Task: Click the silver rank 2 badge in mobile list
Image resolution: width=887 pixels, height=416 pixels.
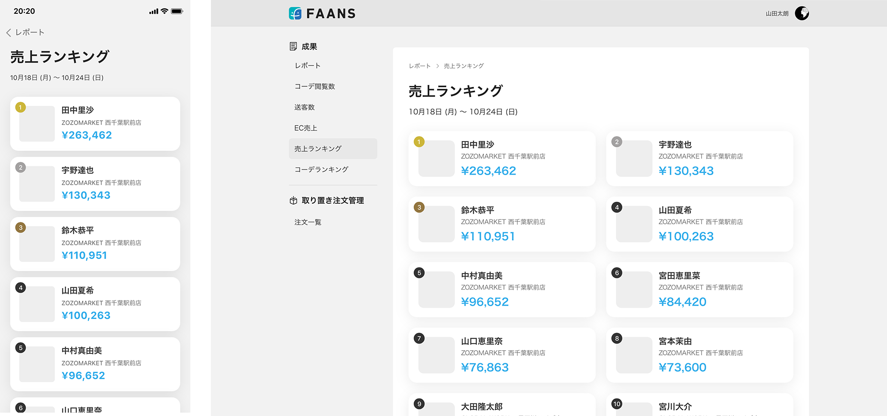Action: pyautogui.click(x=21, y=167)
